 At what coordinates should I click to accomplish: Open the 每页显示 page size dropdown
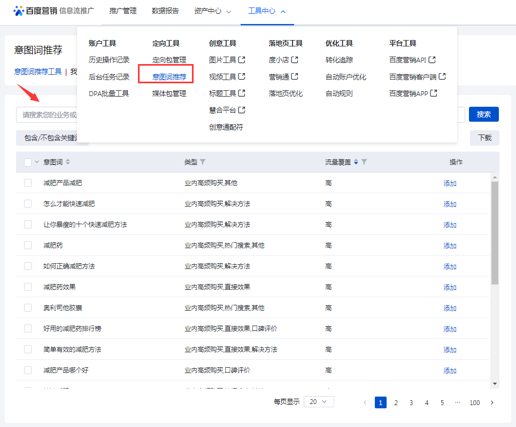point(319,402)
